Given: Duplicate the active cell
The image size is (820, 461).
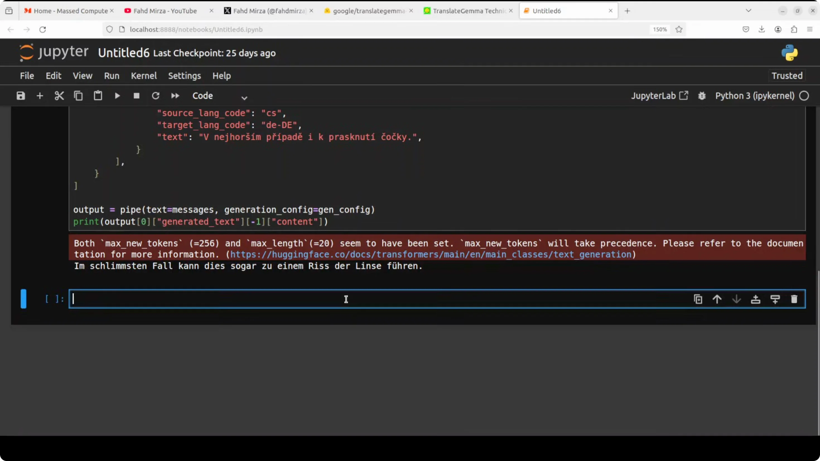Looking at the screenshot, I should click(x=698, y=299).
